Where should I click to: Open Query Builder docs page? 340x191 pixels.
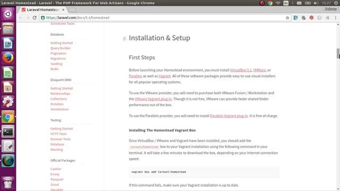(61, 48)
